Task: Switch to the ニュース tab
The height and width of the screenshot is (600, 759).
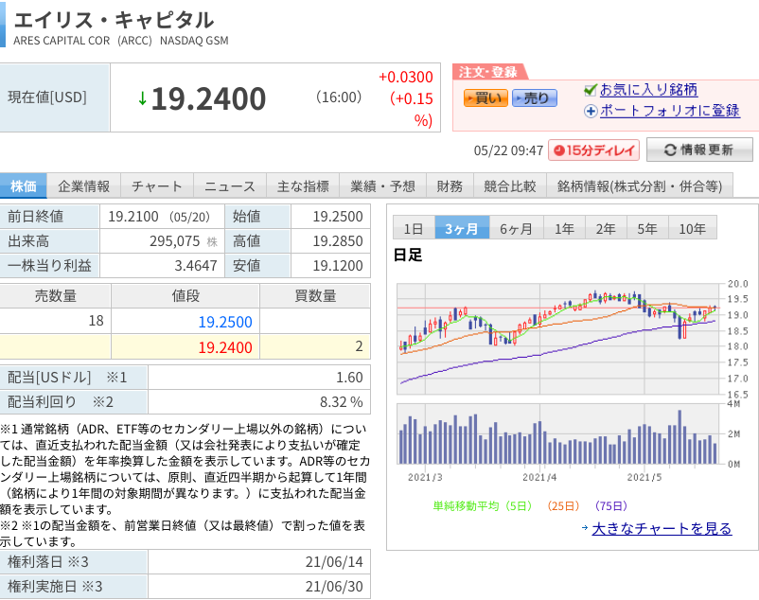Action: pos(230,185)
